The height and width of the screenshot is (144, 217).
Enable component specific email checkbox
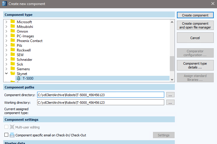tap(6, 135)
